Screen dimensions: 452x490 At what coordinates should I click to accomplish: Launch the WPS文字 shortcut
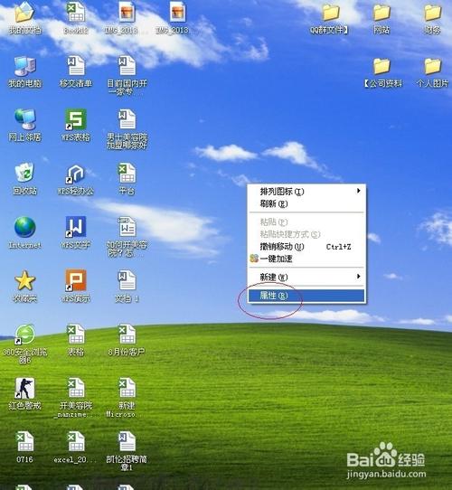pos(76,227)
